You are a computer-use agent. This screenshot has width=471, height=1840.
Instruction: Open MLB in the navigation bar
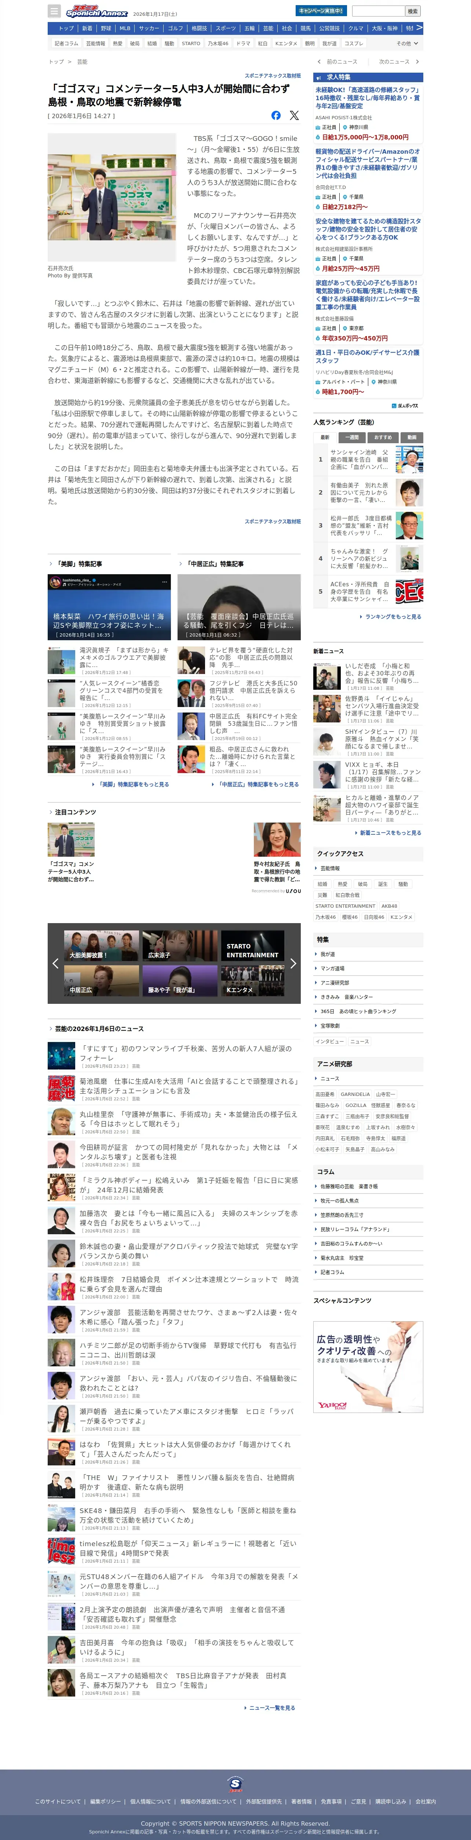125,29
